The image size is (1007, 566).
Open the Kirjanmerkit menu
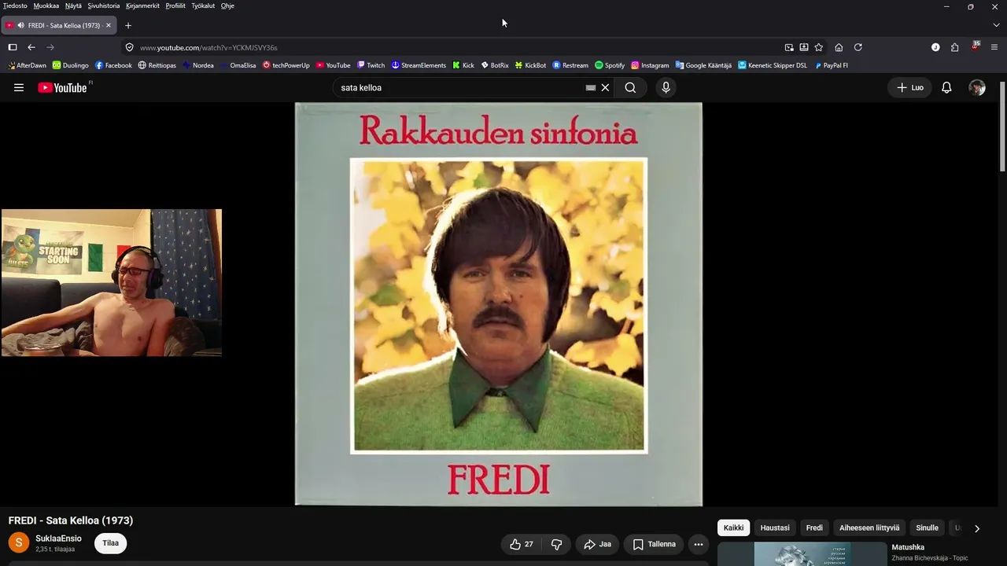[x=142, y=6]
